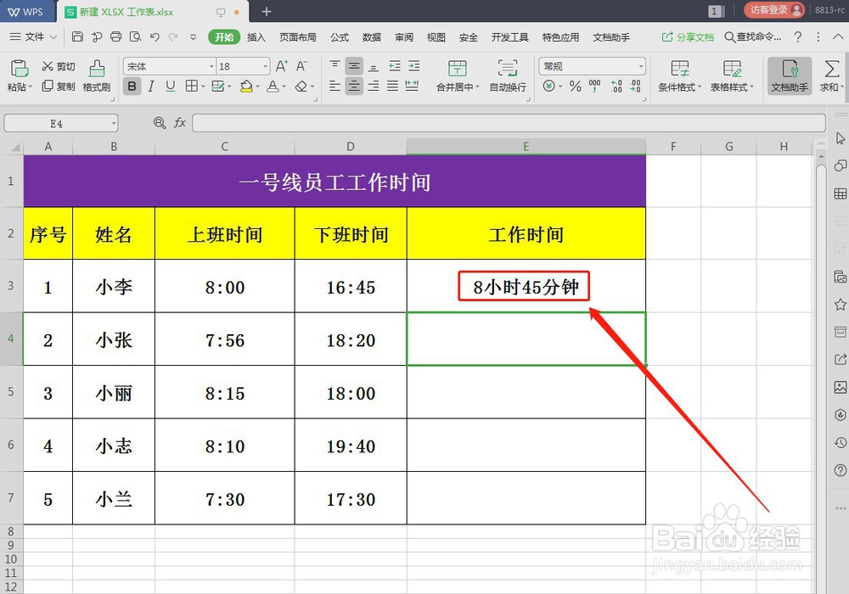Screen dimensions: 849x594
Task: Open the font color dropdown arrow
Action: (282, 86)
